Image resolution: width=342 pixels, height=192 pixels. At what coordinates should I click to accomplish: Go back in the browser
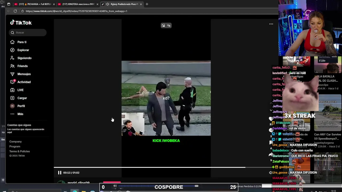(9, 11)
